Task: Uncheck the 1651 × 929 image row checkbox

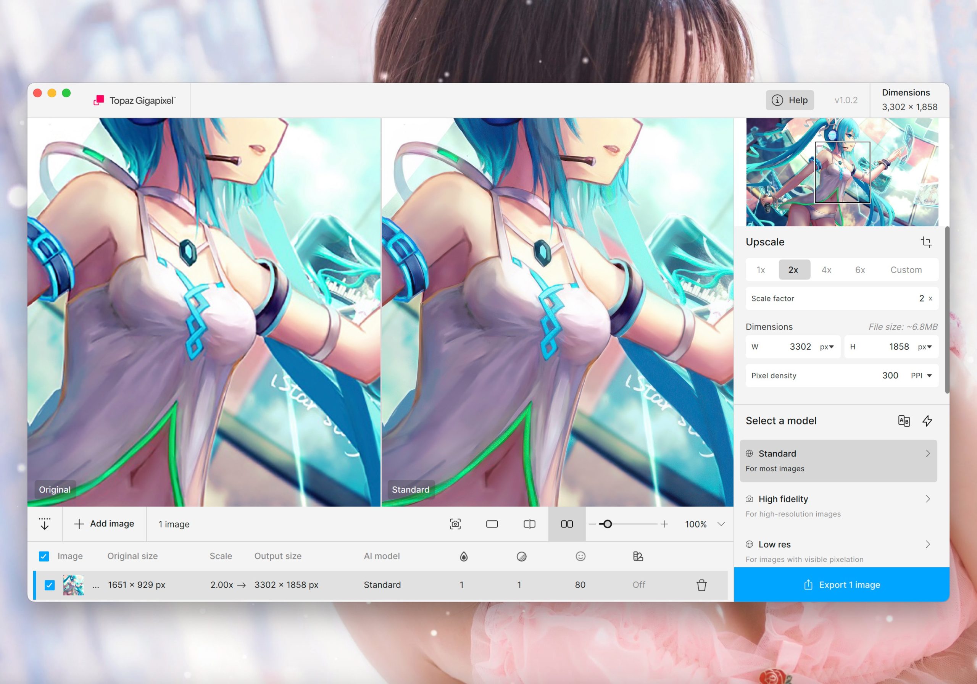Action: coord(49,585)
